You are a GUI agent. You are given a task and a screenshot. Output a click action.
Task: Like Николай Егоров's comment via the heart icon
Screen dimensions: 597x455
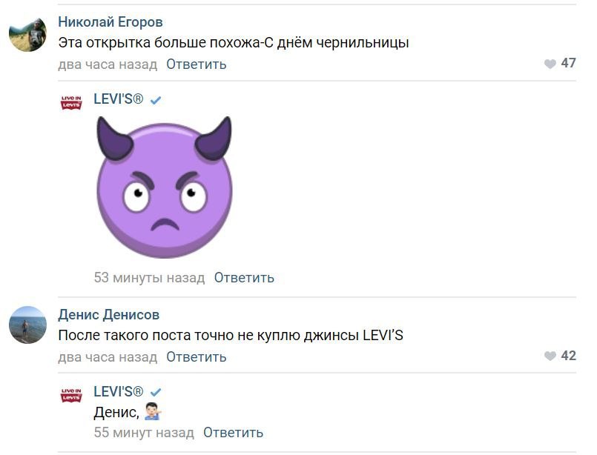550,64
